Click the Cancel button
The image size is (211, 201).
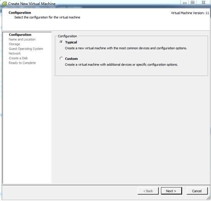[197, 191]
